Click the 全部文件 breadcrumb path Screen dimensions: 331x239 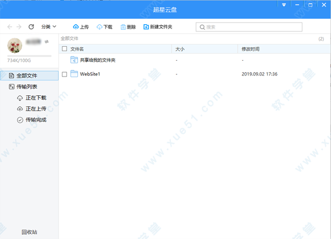pos(70,39)
